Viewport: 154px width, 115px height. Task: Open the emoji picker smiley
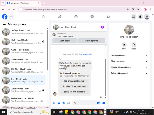(x=98, y=103)
